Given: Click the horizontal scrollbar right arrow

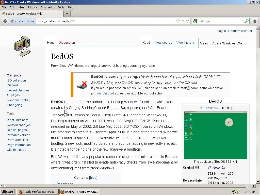Looking at the screenshot, I should point(254,186).
